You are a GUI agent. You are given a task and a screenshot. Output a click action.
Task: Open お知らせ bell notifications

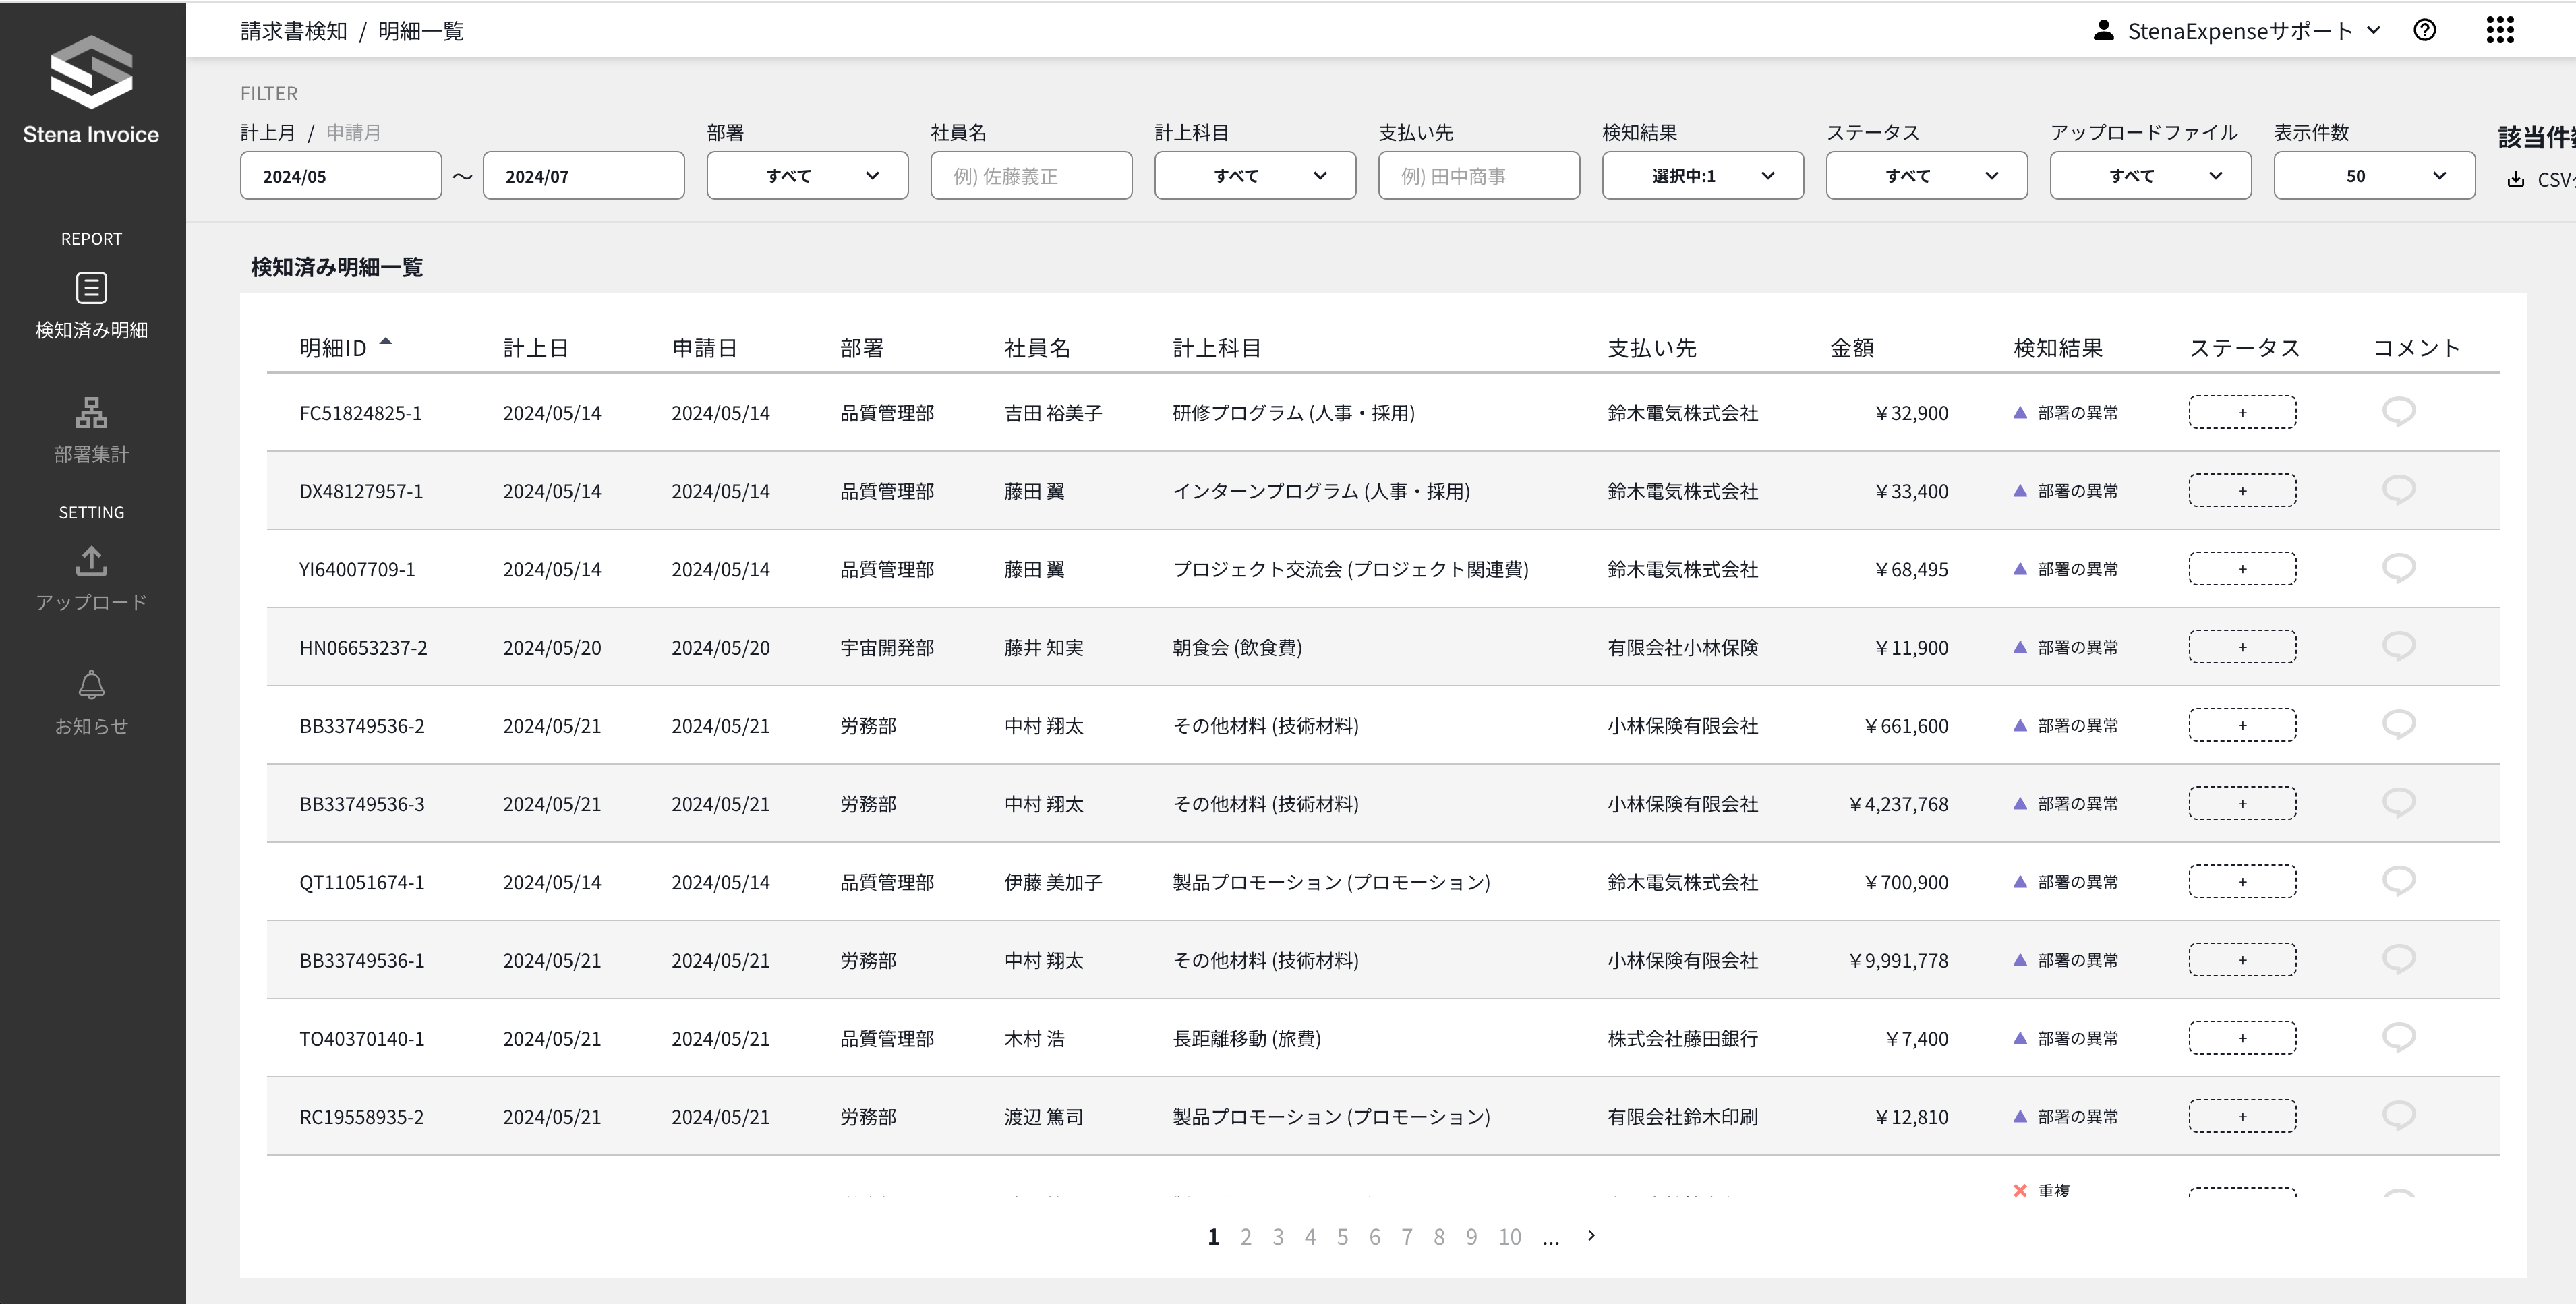(91, 685)
